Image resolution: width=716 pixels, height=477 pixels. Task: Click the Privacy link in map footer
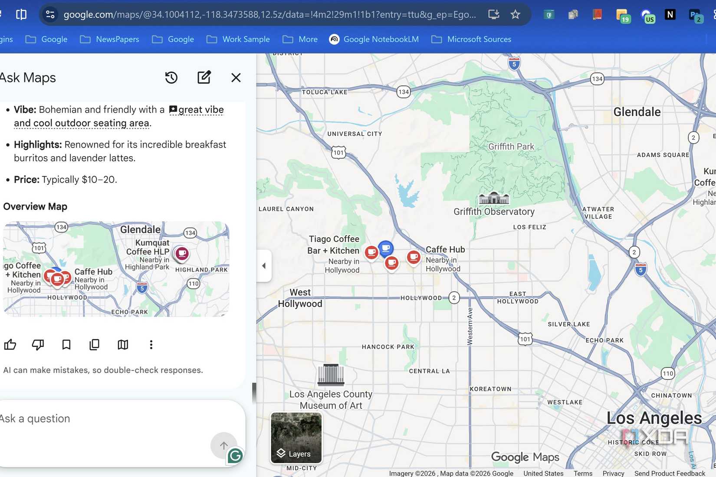coord(613,473)
